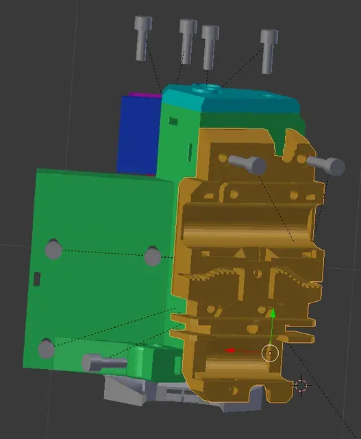Click the 3D cursor crosshair

click(301, 385)
